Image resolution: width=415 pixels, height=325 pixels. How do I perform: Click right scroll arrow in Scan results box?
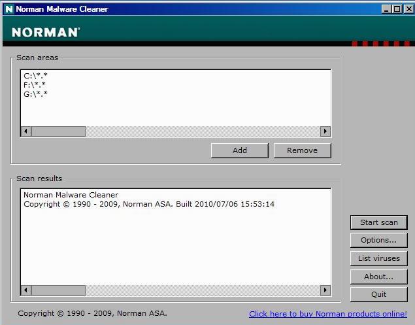[x=325, y=290]
